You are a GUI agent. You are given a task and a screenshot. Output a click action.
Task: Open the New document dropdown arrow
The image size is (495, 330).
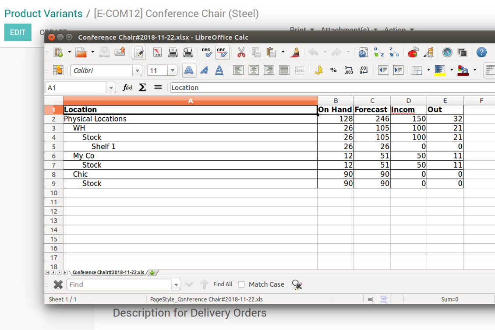click(x=69, y=52)
